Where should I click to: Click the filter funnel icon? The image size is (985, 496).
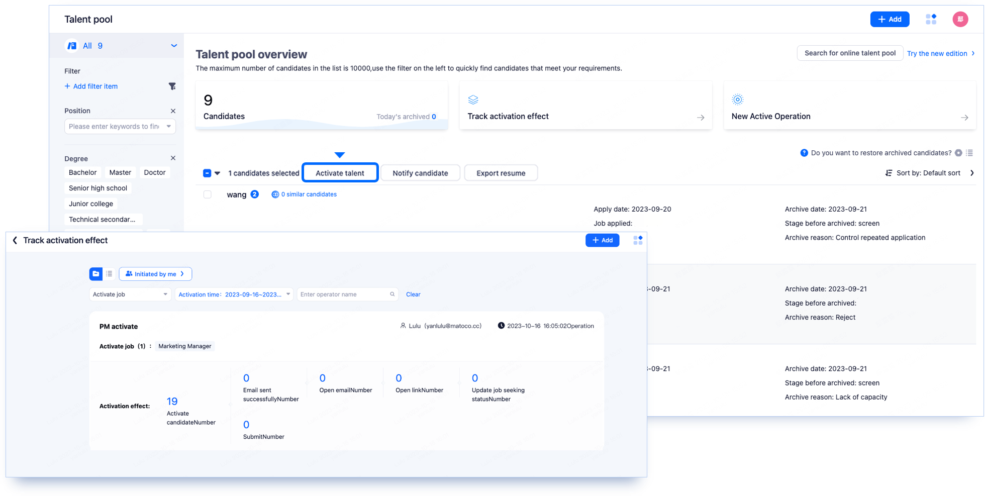coord(172,86)
